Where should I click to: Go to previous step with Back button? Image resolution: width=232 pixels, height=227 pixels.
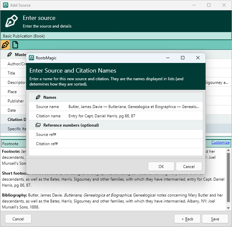point(187,219)
